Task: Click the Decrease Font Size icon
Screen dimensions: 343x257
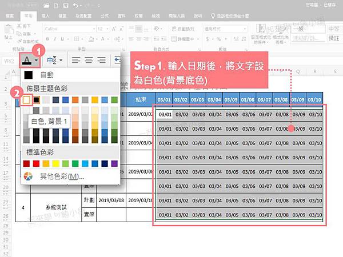Action: 121,29
